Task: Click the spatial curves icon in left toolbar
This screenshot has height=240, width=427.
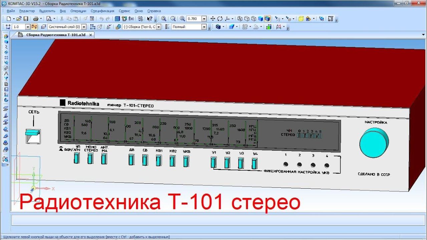Action: [x=6, y=47]
